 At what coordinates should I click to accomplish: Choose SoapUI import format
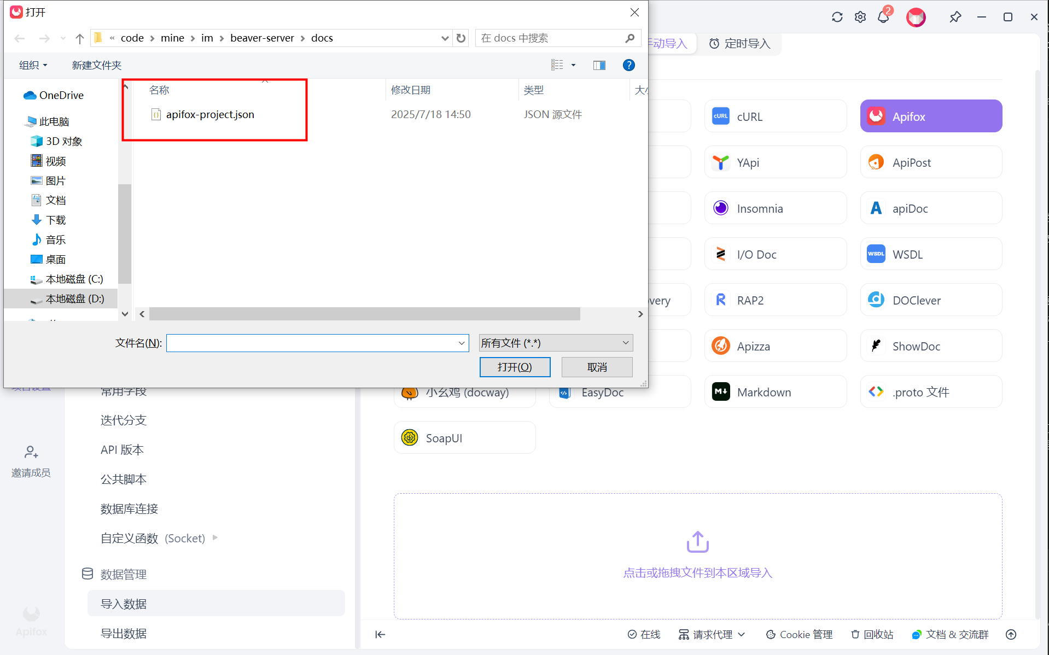click(464, 438)
